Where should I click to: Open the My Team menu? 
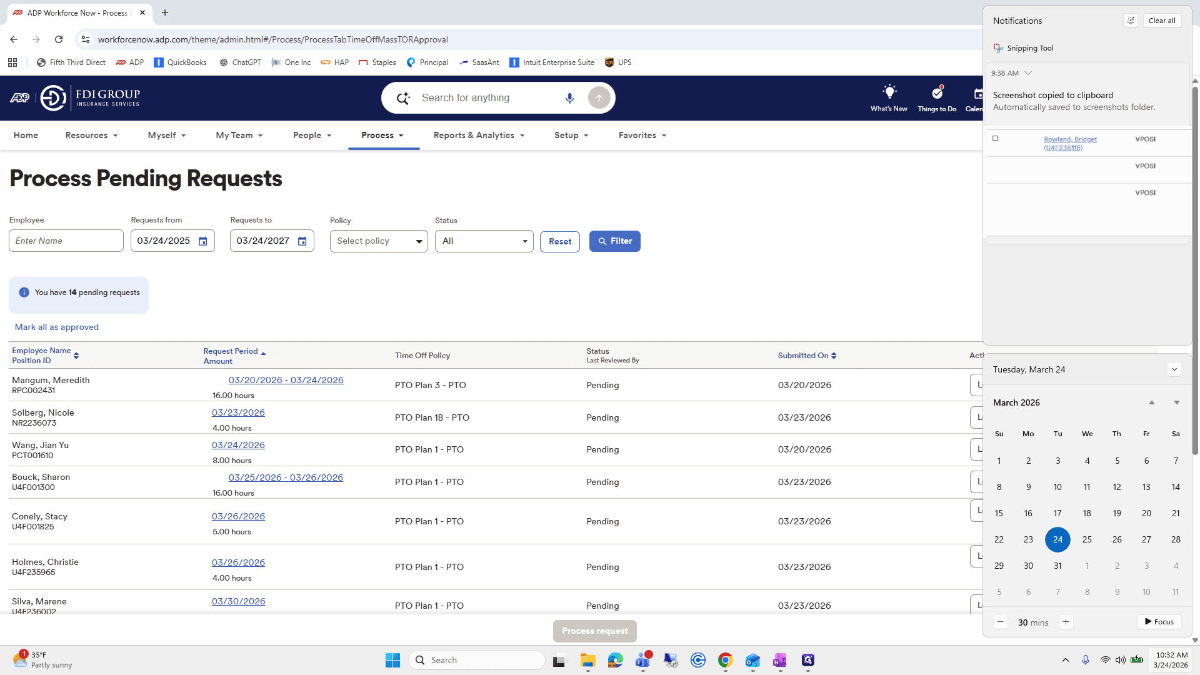click(x=239, y=135)
